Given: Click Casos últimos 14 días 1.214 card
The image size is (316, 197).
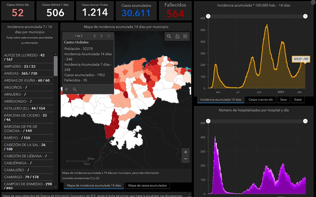Looking at the screenshot, I should (x=95, y=11).
